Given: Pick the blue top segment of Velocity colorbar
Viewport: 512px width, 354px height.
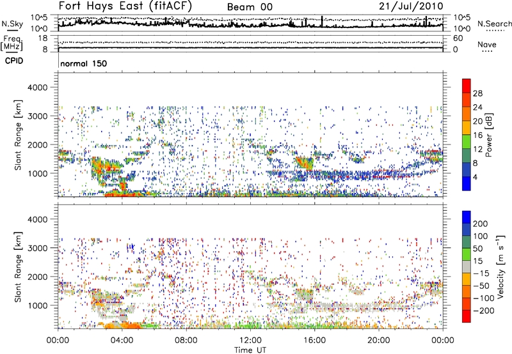Looking at the screenshot, I should (467, 217).
